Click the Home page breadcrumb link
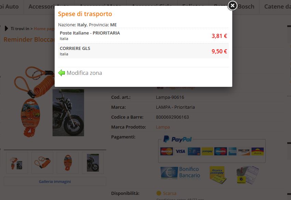291x200 pixels. tap(44, 29)
